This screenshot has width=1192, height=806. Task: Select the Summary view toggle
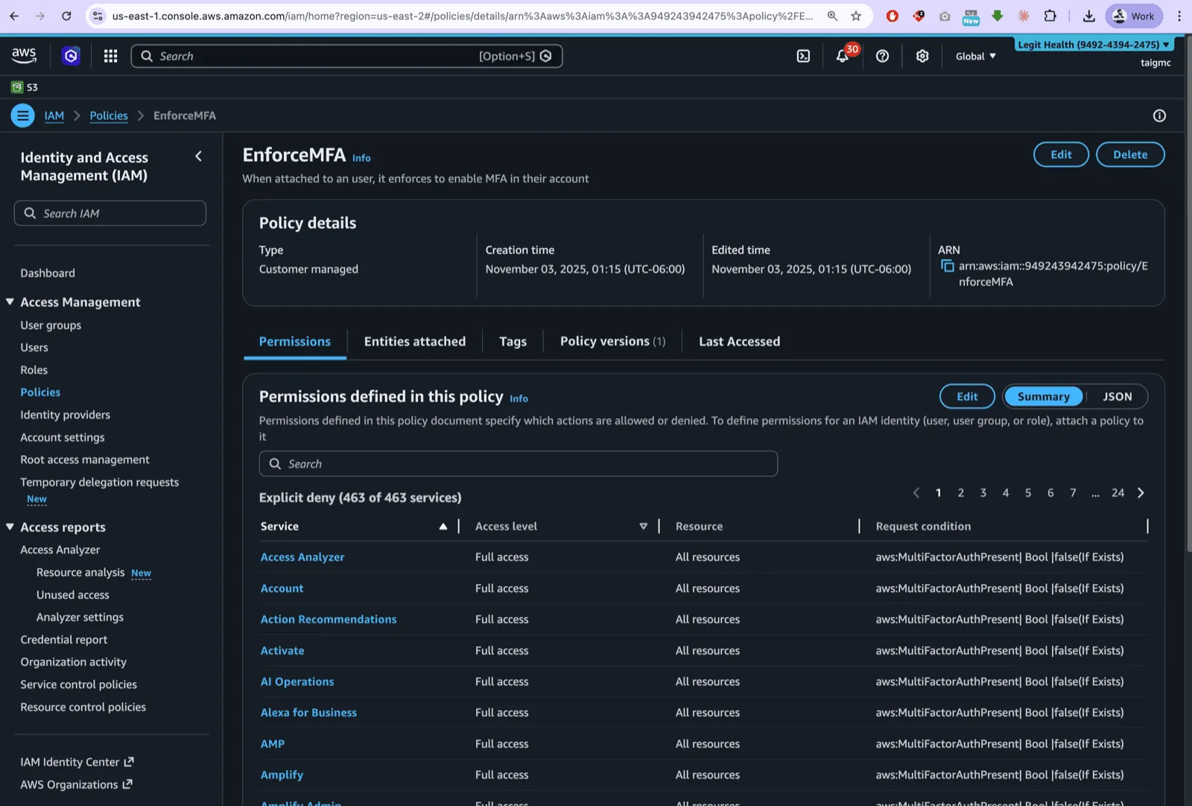point(1043,396)
